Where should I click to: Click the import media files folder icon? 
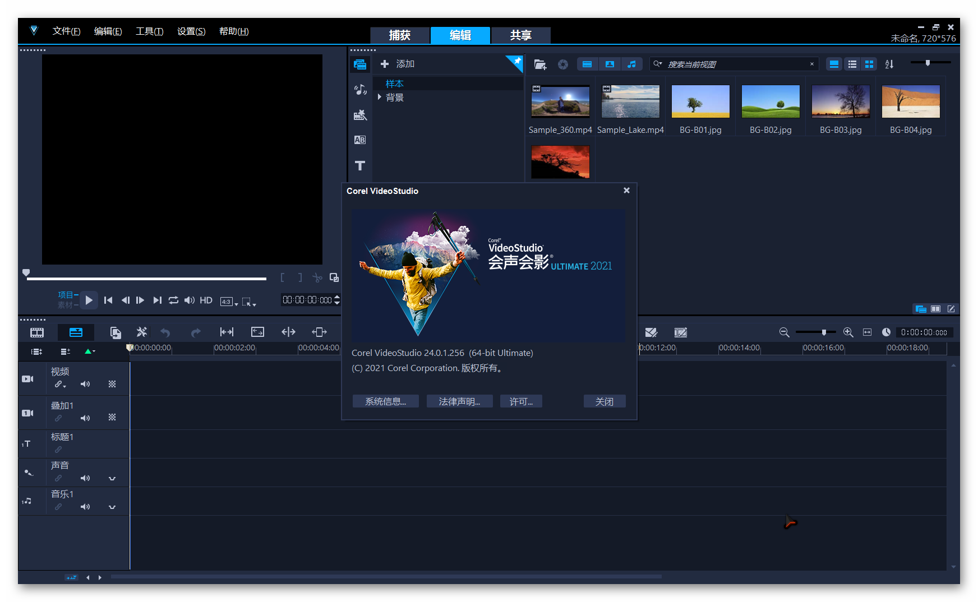coord(540,64)
